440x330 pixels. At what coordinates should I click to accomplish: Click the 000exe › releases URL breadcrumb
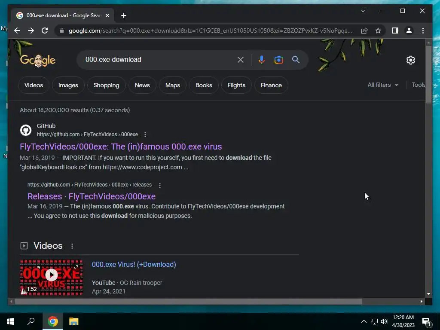pyautogui.click(x=89, y=185)
